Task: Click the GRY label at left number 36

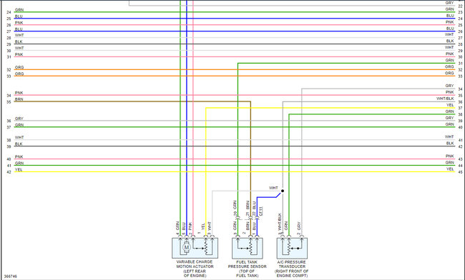Action: point(19,119)
